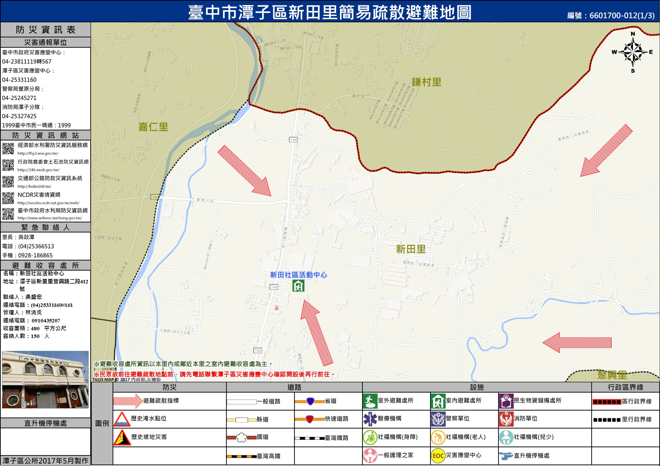Screen dimensions: 660x466
Task: Click the 新田社區活動中心 map label
Action: pyautogui.click(x=298, y=275)
